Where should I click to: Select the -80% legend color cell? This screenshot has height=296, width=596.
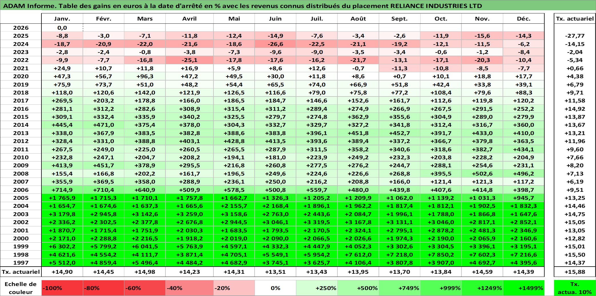[x=103, y=288]
